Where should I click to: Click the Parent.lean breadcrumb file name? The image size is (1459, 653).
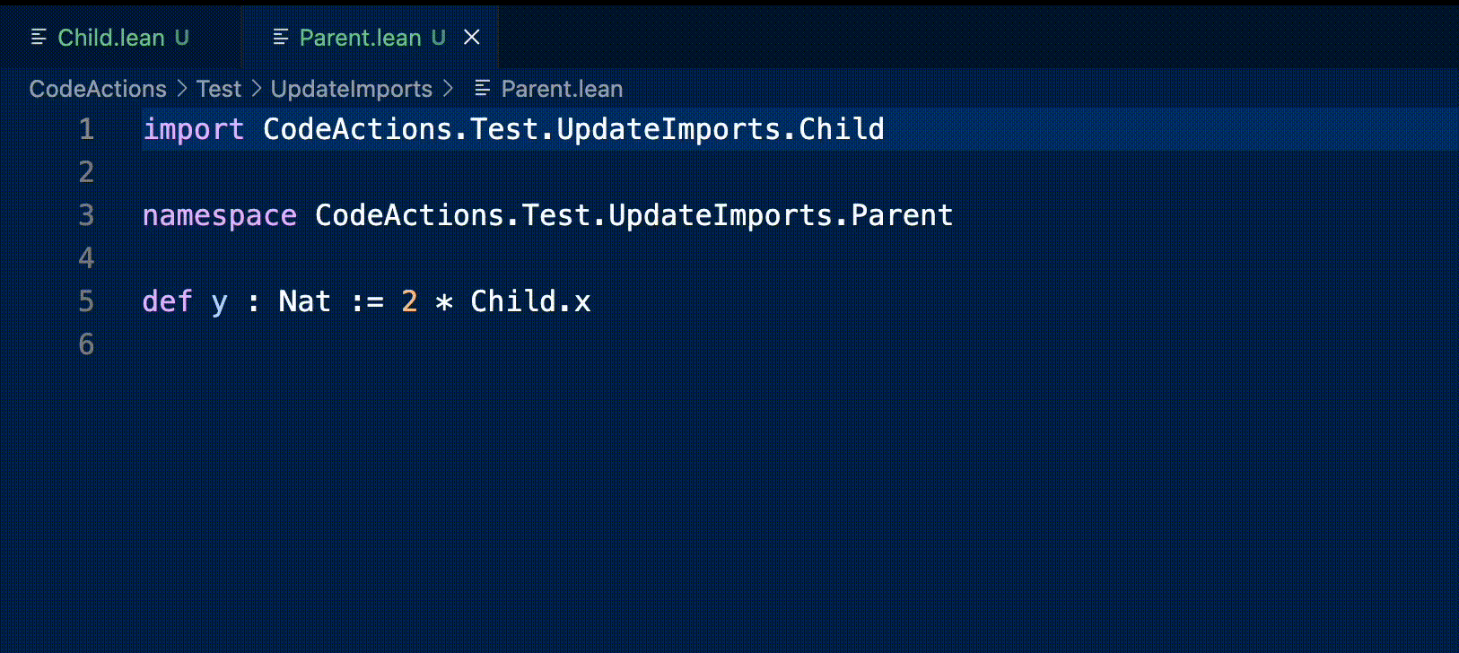pyautogui.click(x=562, y=89)
